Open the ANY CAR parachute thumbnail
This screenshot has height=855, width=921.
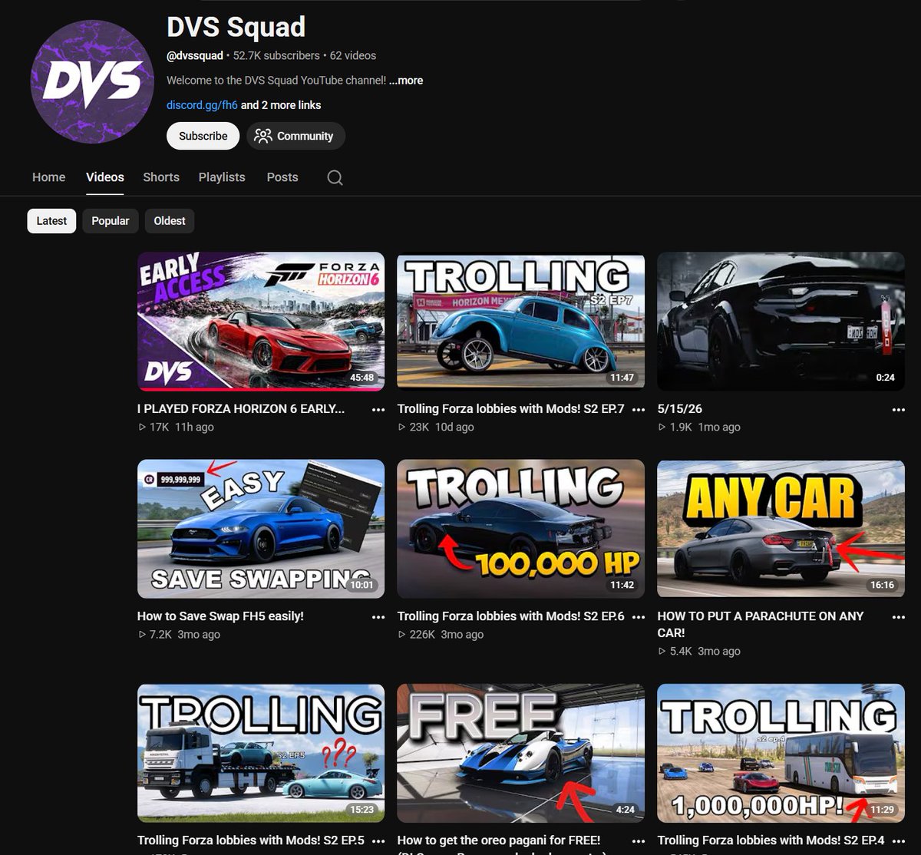(x=781, y=529)
